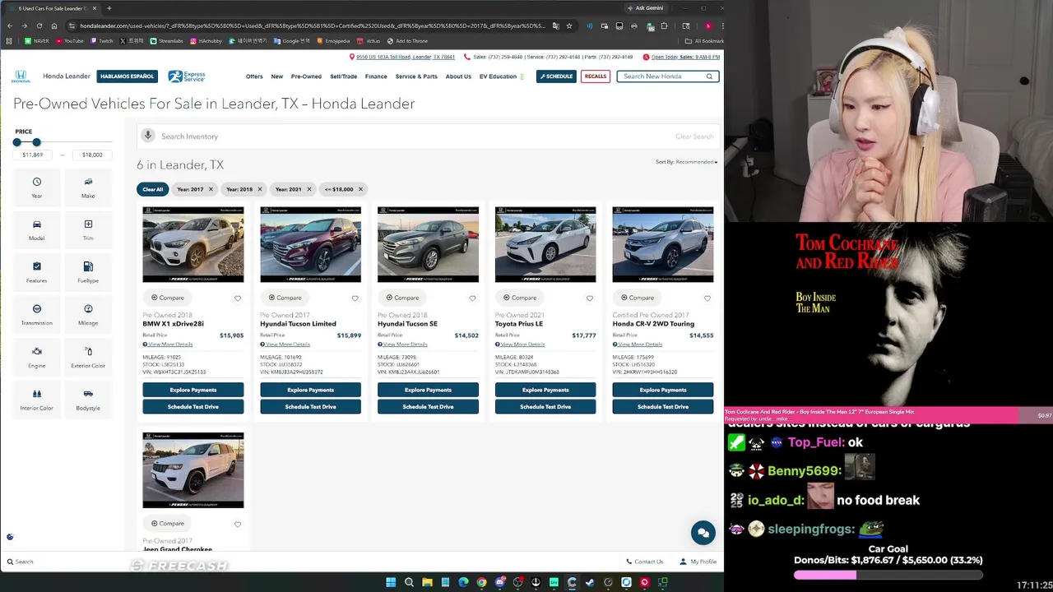Open the Service & Parts menu
Viewport: 1053px width, 592px height.
tap(416, 76)
